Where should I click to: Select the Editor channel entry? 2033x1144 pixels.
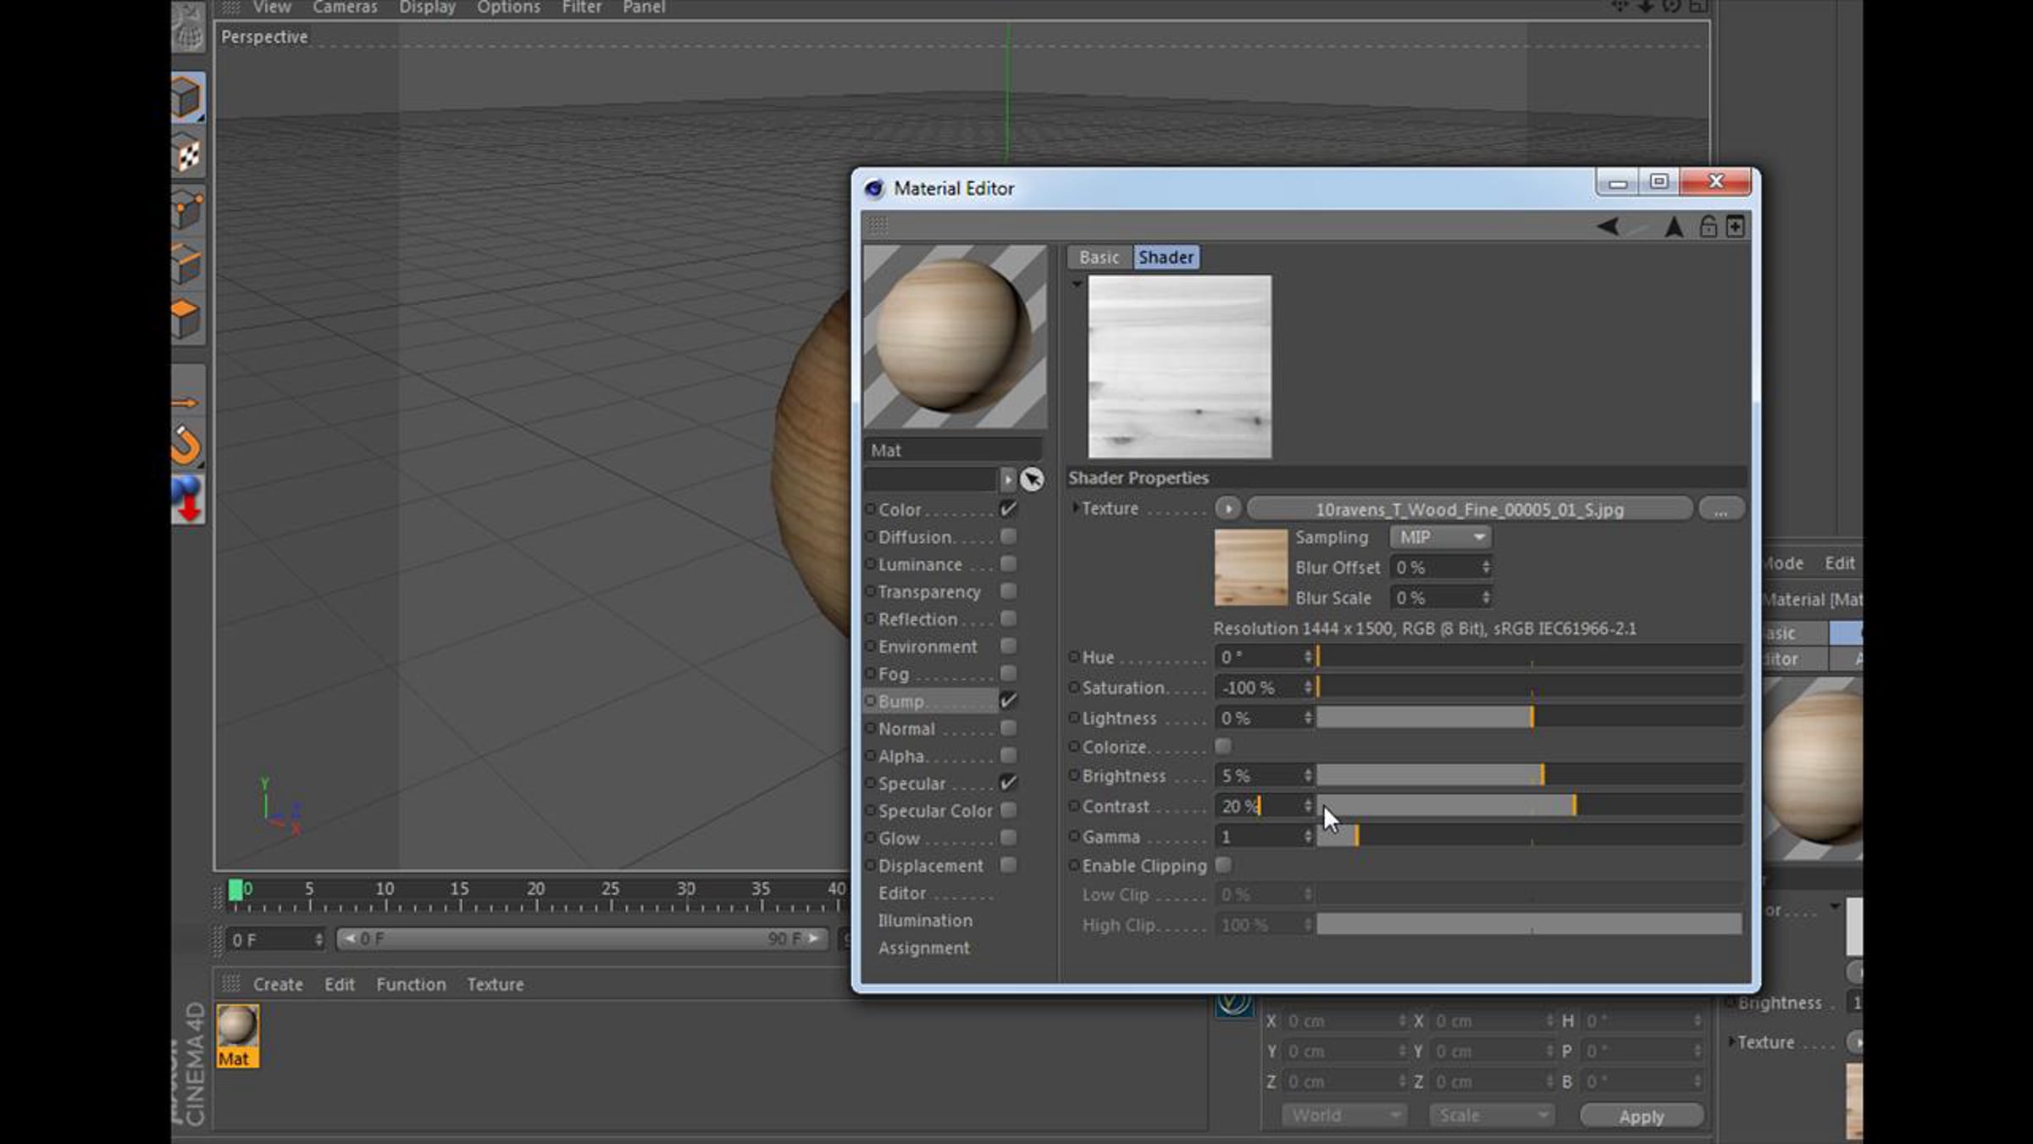coord(902,893)
